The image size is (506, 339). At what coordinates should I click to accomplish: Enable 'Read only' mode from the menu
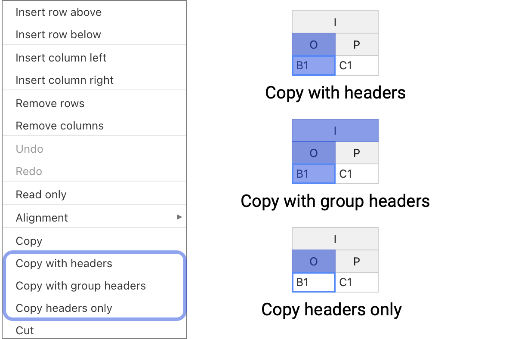41,194
